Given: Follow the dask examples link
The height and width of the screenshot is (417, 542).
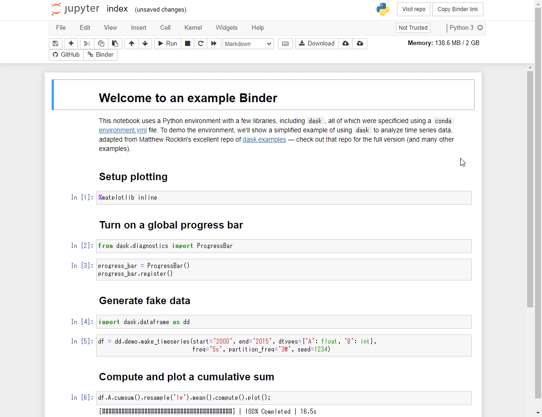Looking at the screenshot, I should pyautogui.click(x=264, y=139).
